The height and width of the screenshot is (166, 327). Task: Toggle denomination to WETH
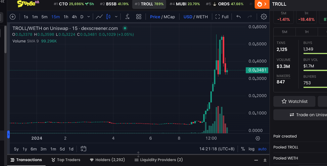pyautogui.click(x=201, y=17)
